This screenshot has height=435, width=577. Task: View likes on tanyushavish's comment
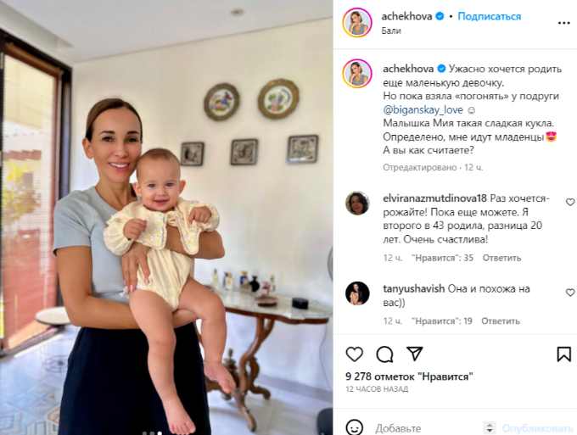pos(441,321)
